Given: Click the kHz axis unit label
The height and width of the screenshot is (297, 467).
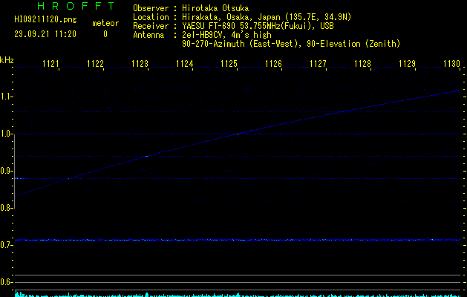Looking at the screenshot, I should point(7,60).
